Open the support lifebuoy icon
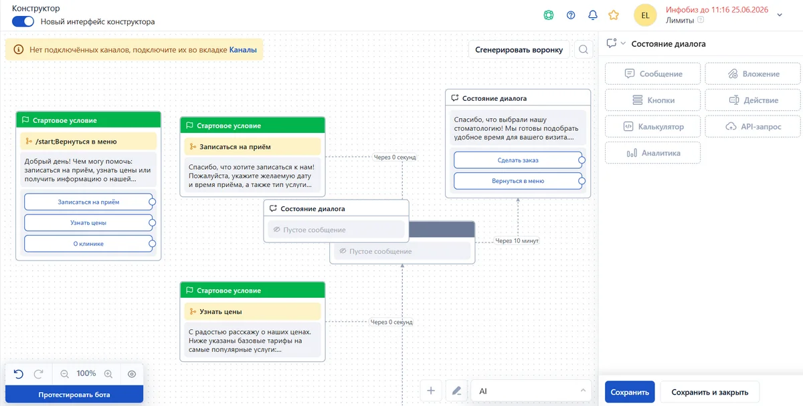This screenshot has height=406, width=803. click(x=549, y=15)
